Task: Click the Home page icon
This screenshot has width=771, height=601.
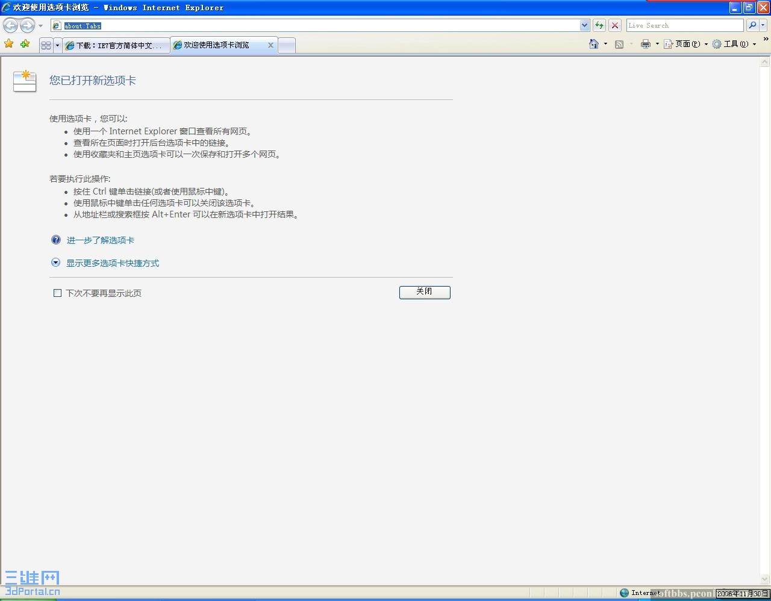Action: pyautogui.click(x=594, y=44)
